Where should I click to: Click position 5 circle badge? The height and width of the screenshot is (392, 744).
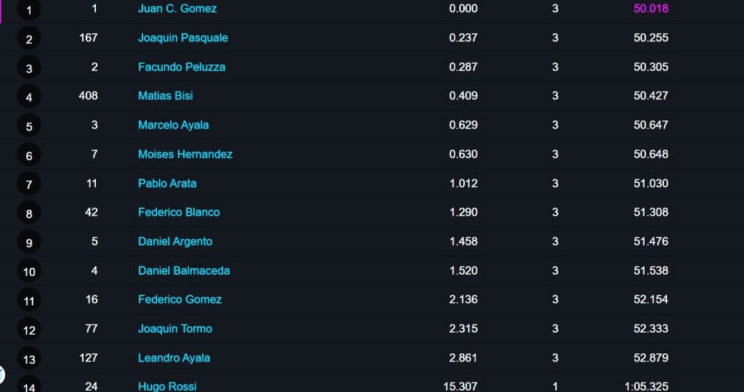click(29, 126)
